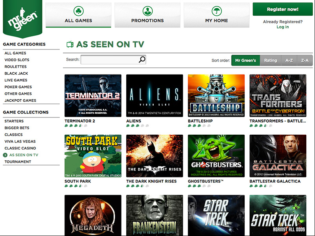Open The Dark Knight Rises thumbnail

click(155, 156)
